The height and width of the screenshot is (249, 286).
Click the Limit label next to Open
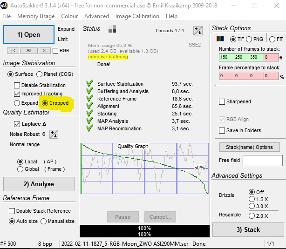click(x=63, y=39)
